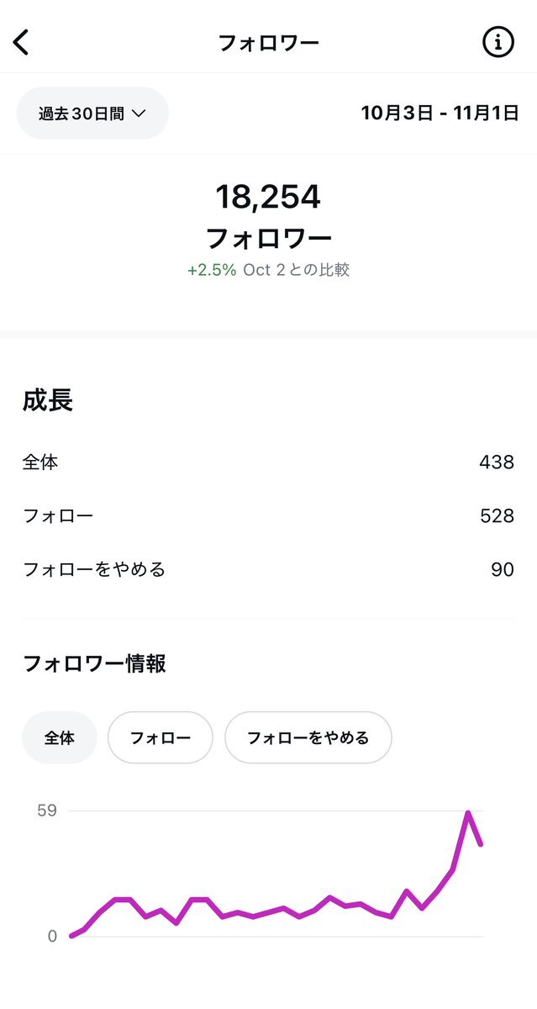The height and width of the screenshot is (1009, 537).
Task: Open the info icon in header
Action: pyautogui.click(x=498, y=41)
